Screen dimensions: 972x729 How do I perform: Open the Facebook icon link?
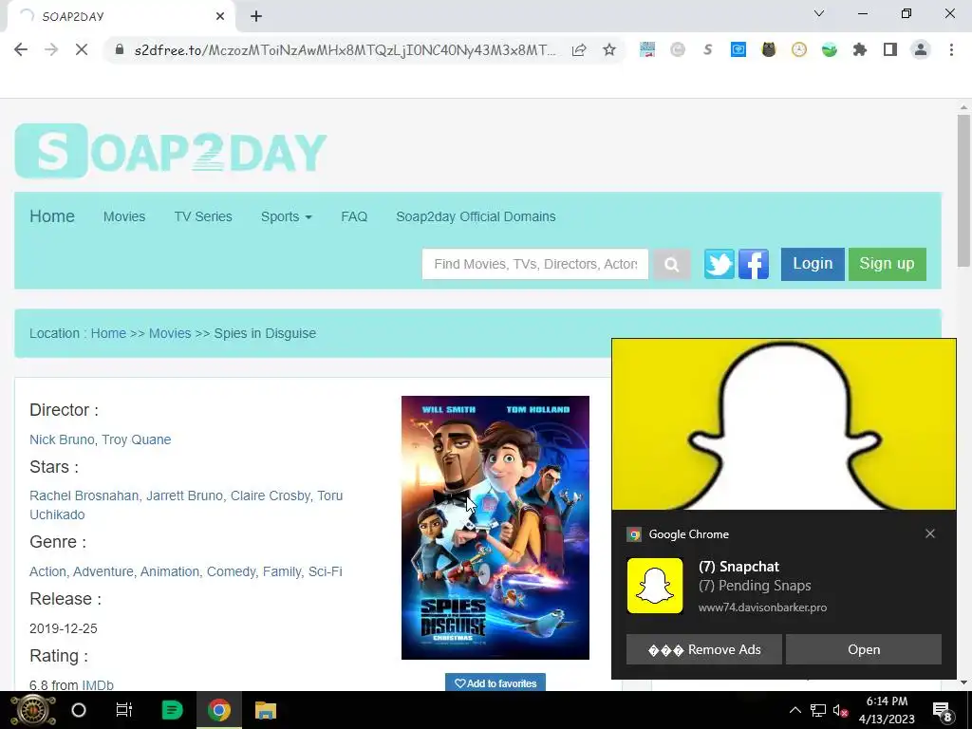[x=754, y=264]
